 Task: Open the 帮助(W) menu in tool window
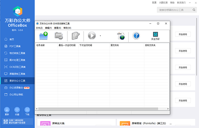tap(67, 28)
